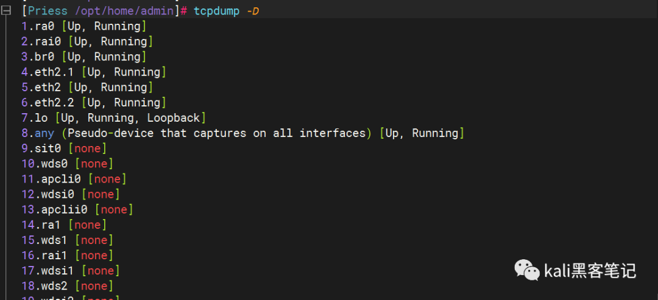The height and width of the screenshot is (300, 658).
Task: Click the apclii0 interface line
Action: coord(77,209)
